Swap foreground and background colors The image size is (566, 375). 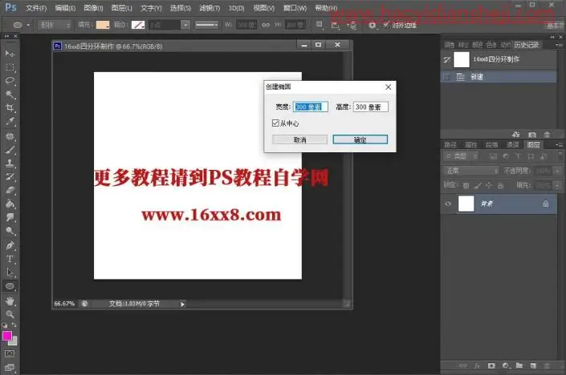point(14,325)
